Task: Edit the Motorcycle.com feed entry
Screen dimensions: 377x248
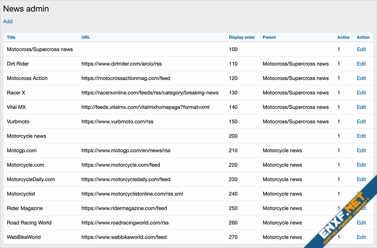Action: pos(361,165)
